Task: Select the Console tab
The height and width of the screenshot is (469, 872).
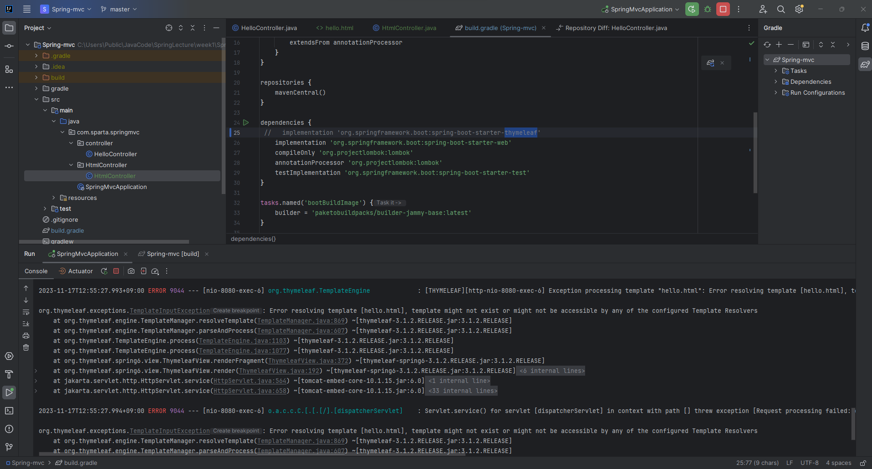Action: pos(36,271)
